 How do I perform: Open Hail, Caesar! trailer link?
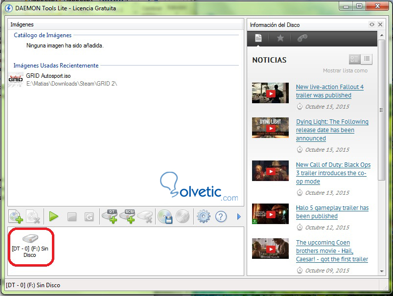[332, 250]
